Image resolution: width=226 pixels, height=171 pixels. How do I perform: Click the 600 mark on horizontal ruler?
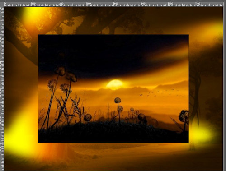(170, 4)
